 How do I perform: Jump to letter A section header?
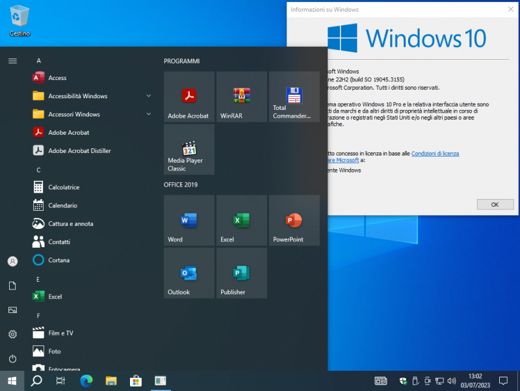tap(39, 61)
